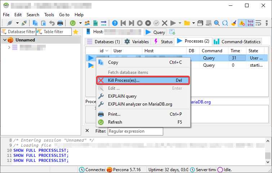272x173 pixels.
Task: Open the folder load-file dropdown arrow
Action: click(193, 23)
